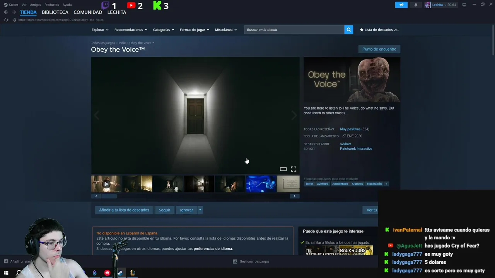Open the notifications bell
The height and width of the screenshot is (278, 495).
point(416,5)
